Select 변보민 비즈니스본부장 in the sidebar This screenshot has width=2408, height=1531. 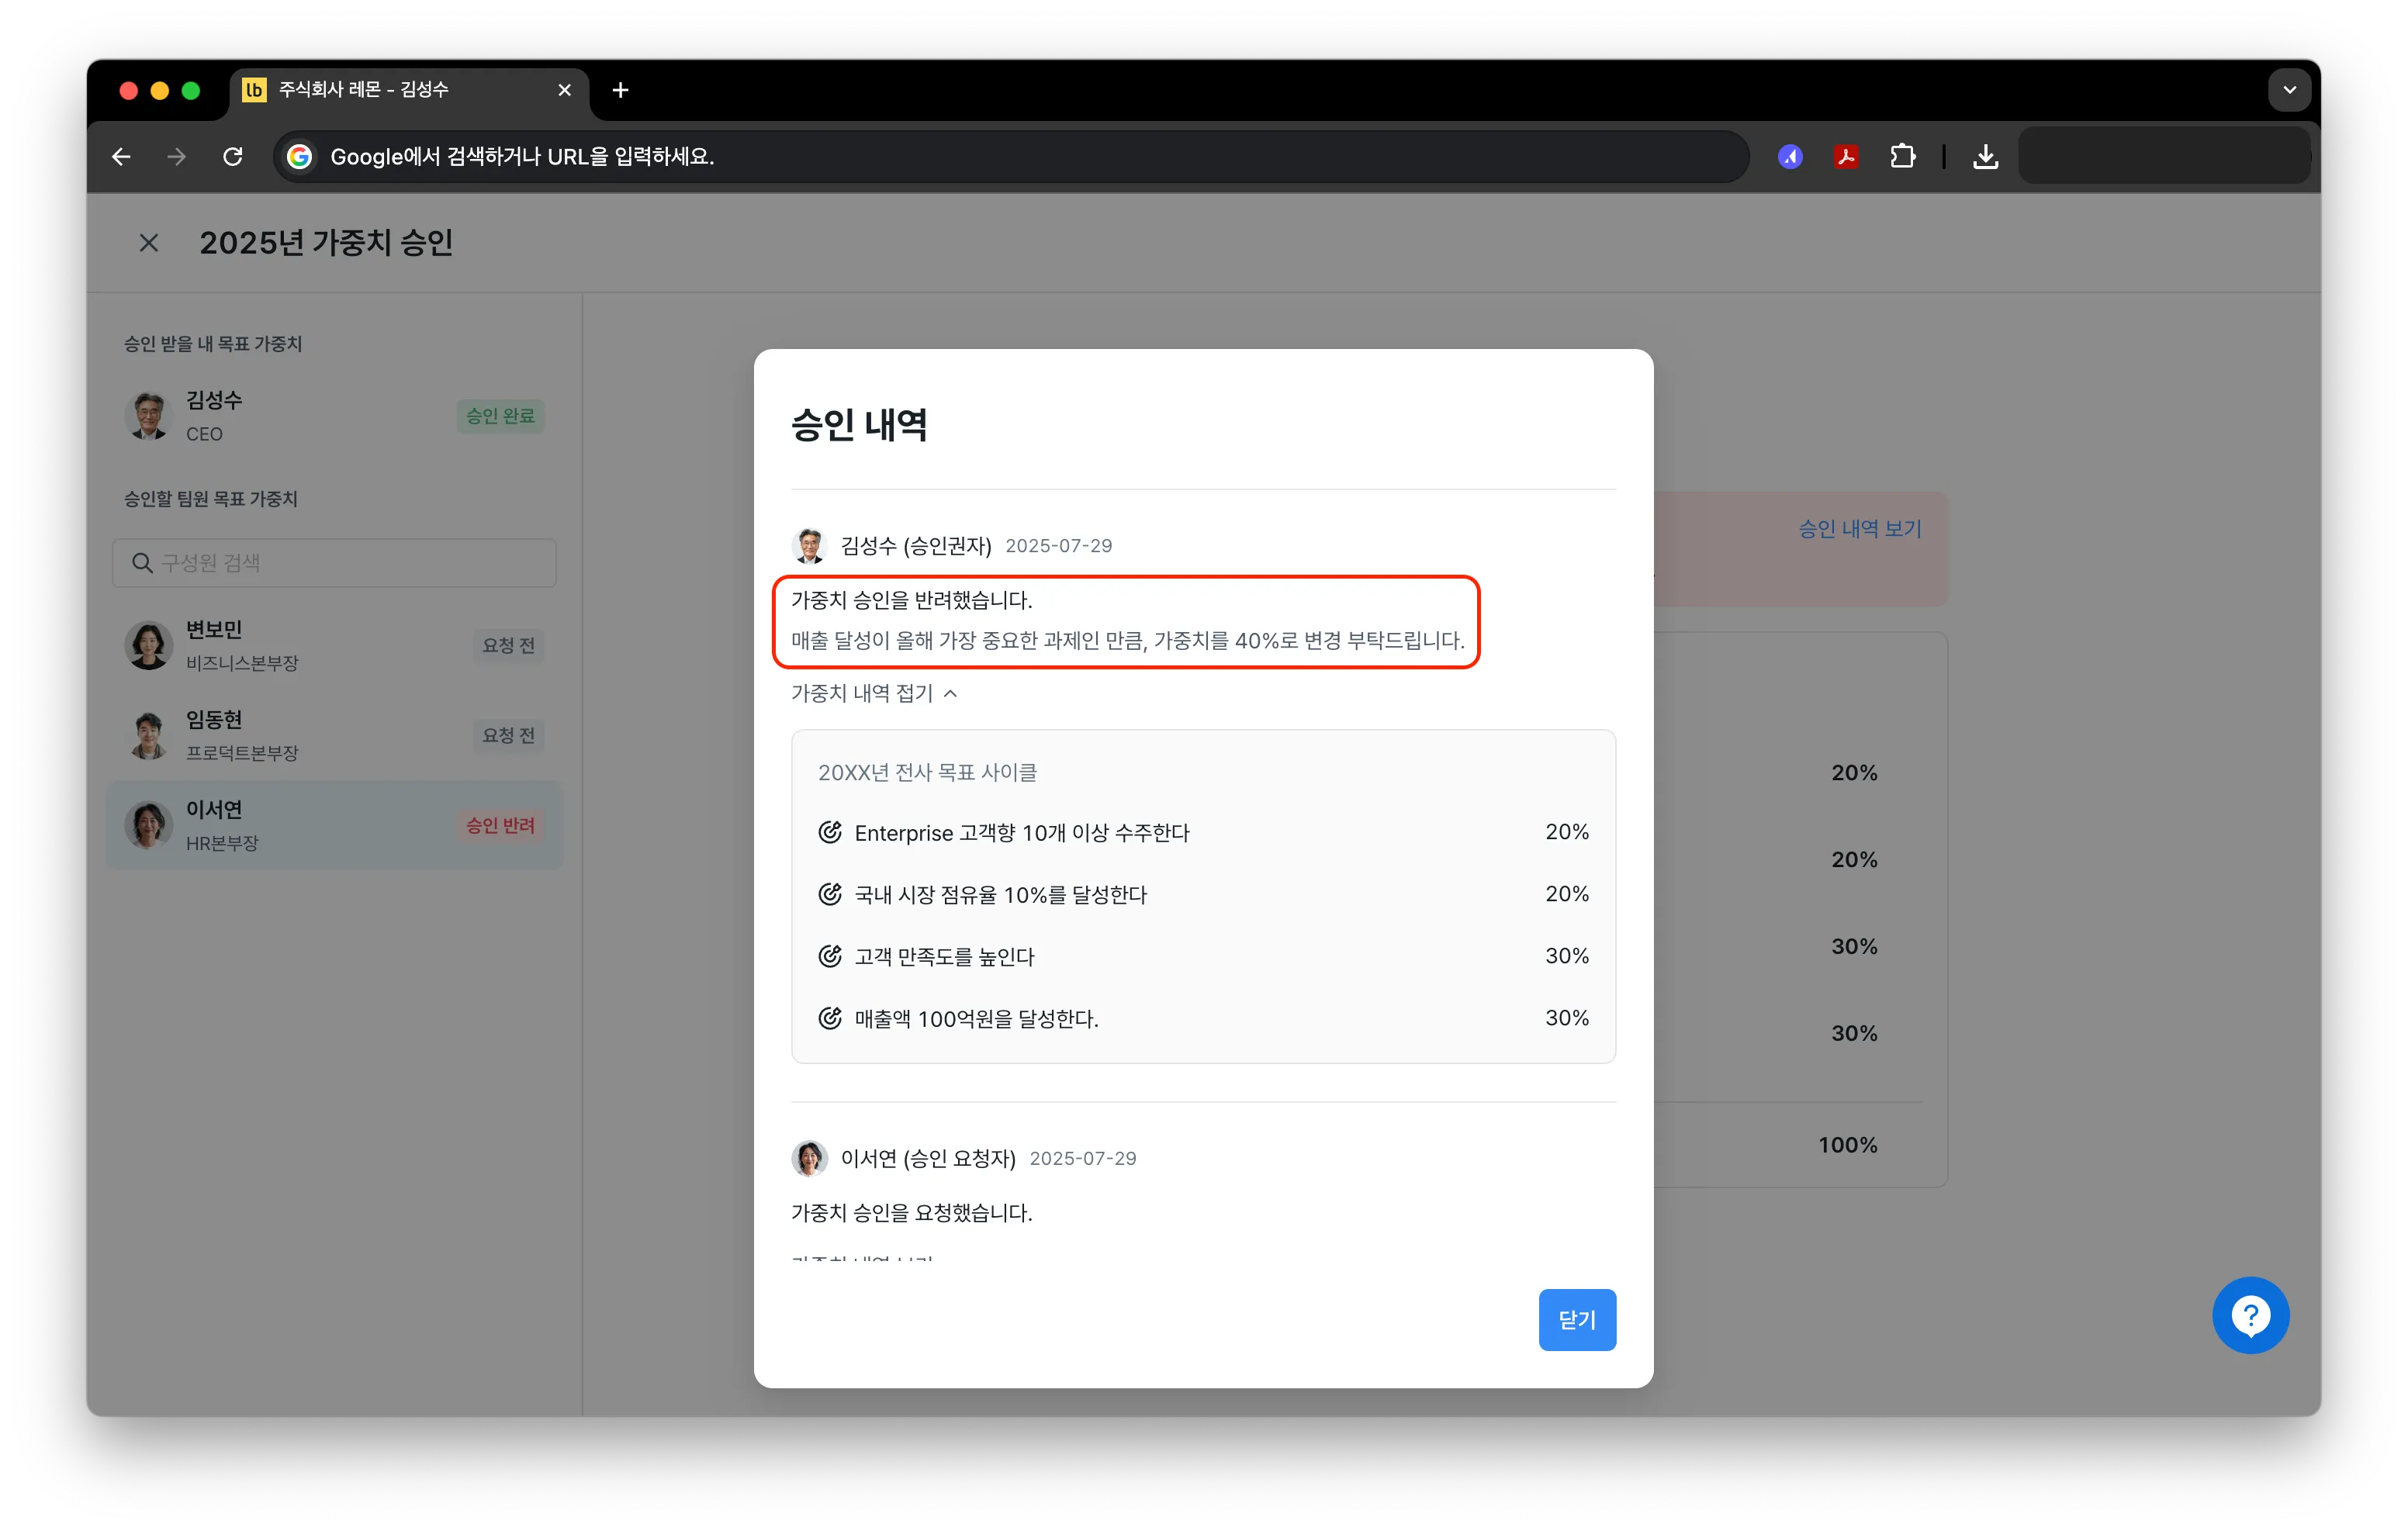(x=334, y=645)
